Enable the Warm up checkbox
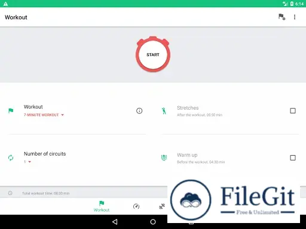306x229 pixels. [293, 158]
